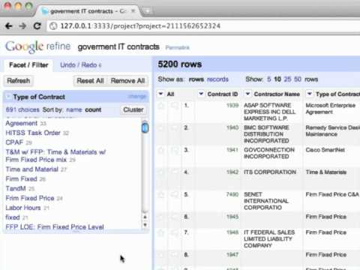
Task: Go back in the browser
Action: click(9, 26)
